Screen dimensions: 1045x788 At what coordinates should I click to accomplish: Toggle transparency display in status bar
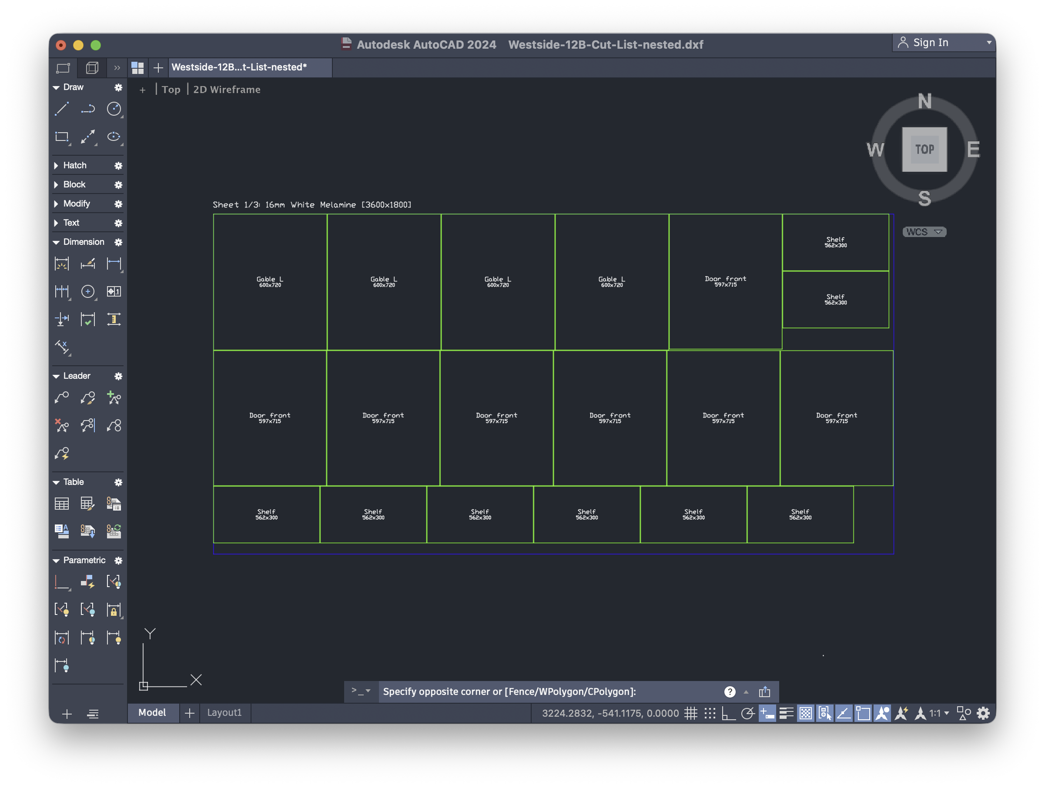point(805,713)
